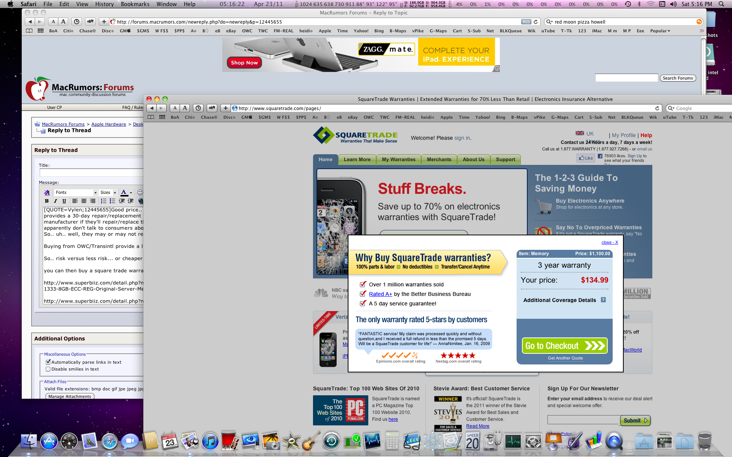Toggle Disable smilies in text checkbox

(48, 369)
